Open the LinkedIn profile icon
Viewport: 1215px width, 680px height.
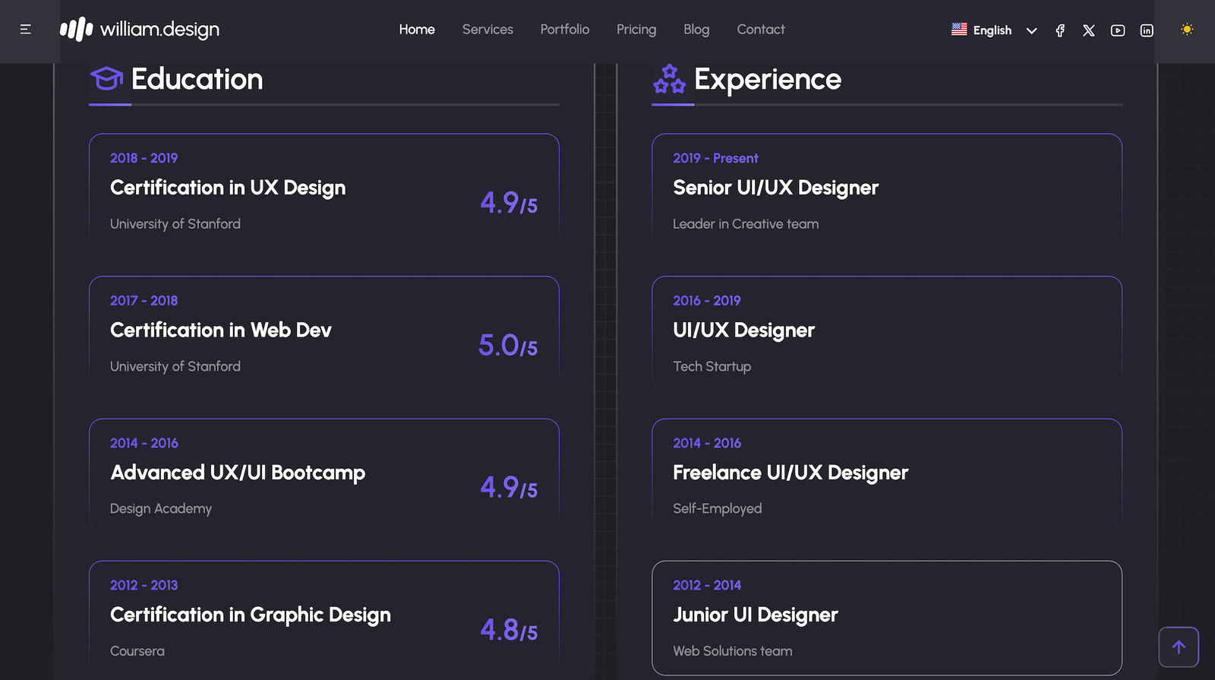pos(1147,30)
